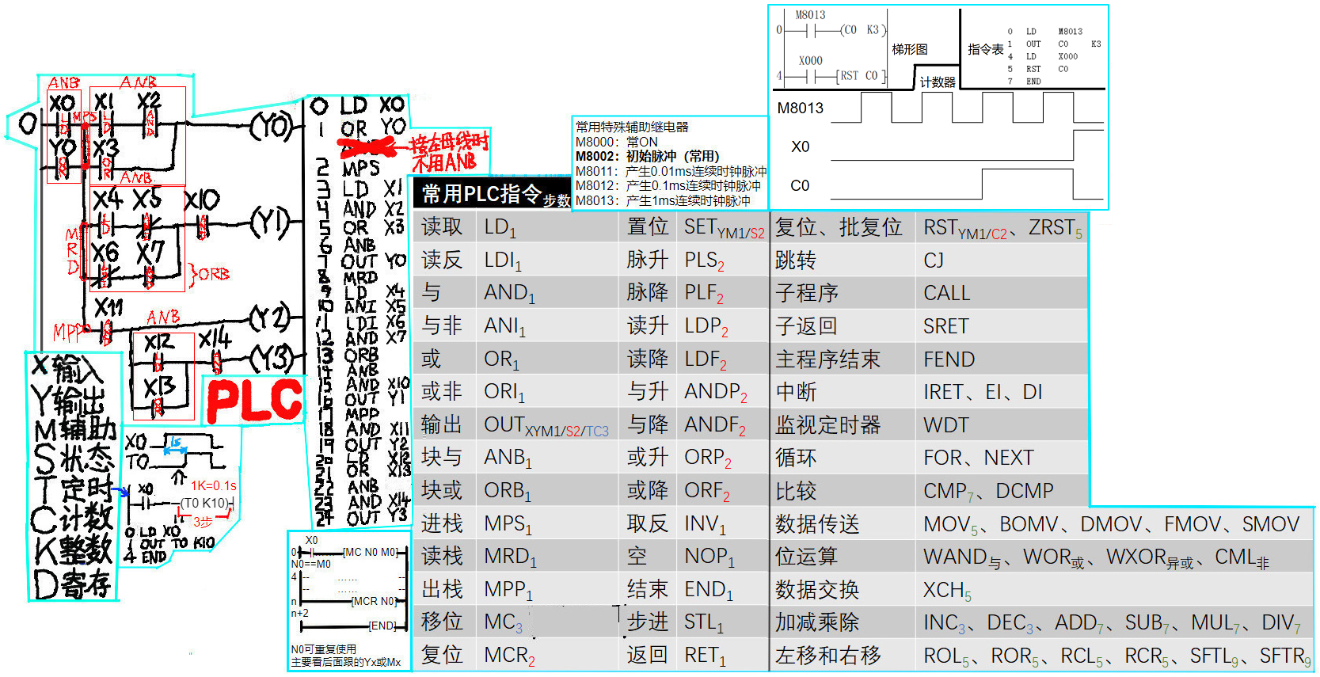Viewport: 1320px width, 677px height.
Task: Click the RET cell beside 返回
Action: 722,656
